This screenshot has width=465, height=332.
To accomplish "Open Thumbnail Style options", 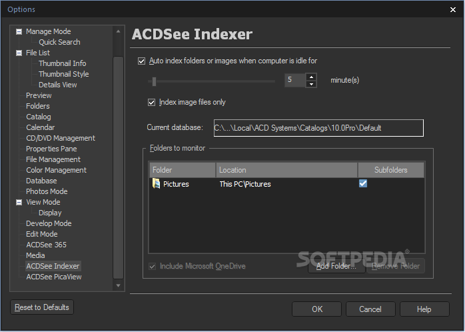I will click(63, 74).
